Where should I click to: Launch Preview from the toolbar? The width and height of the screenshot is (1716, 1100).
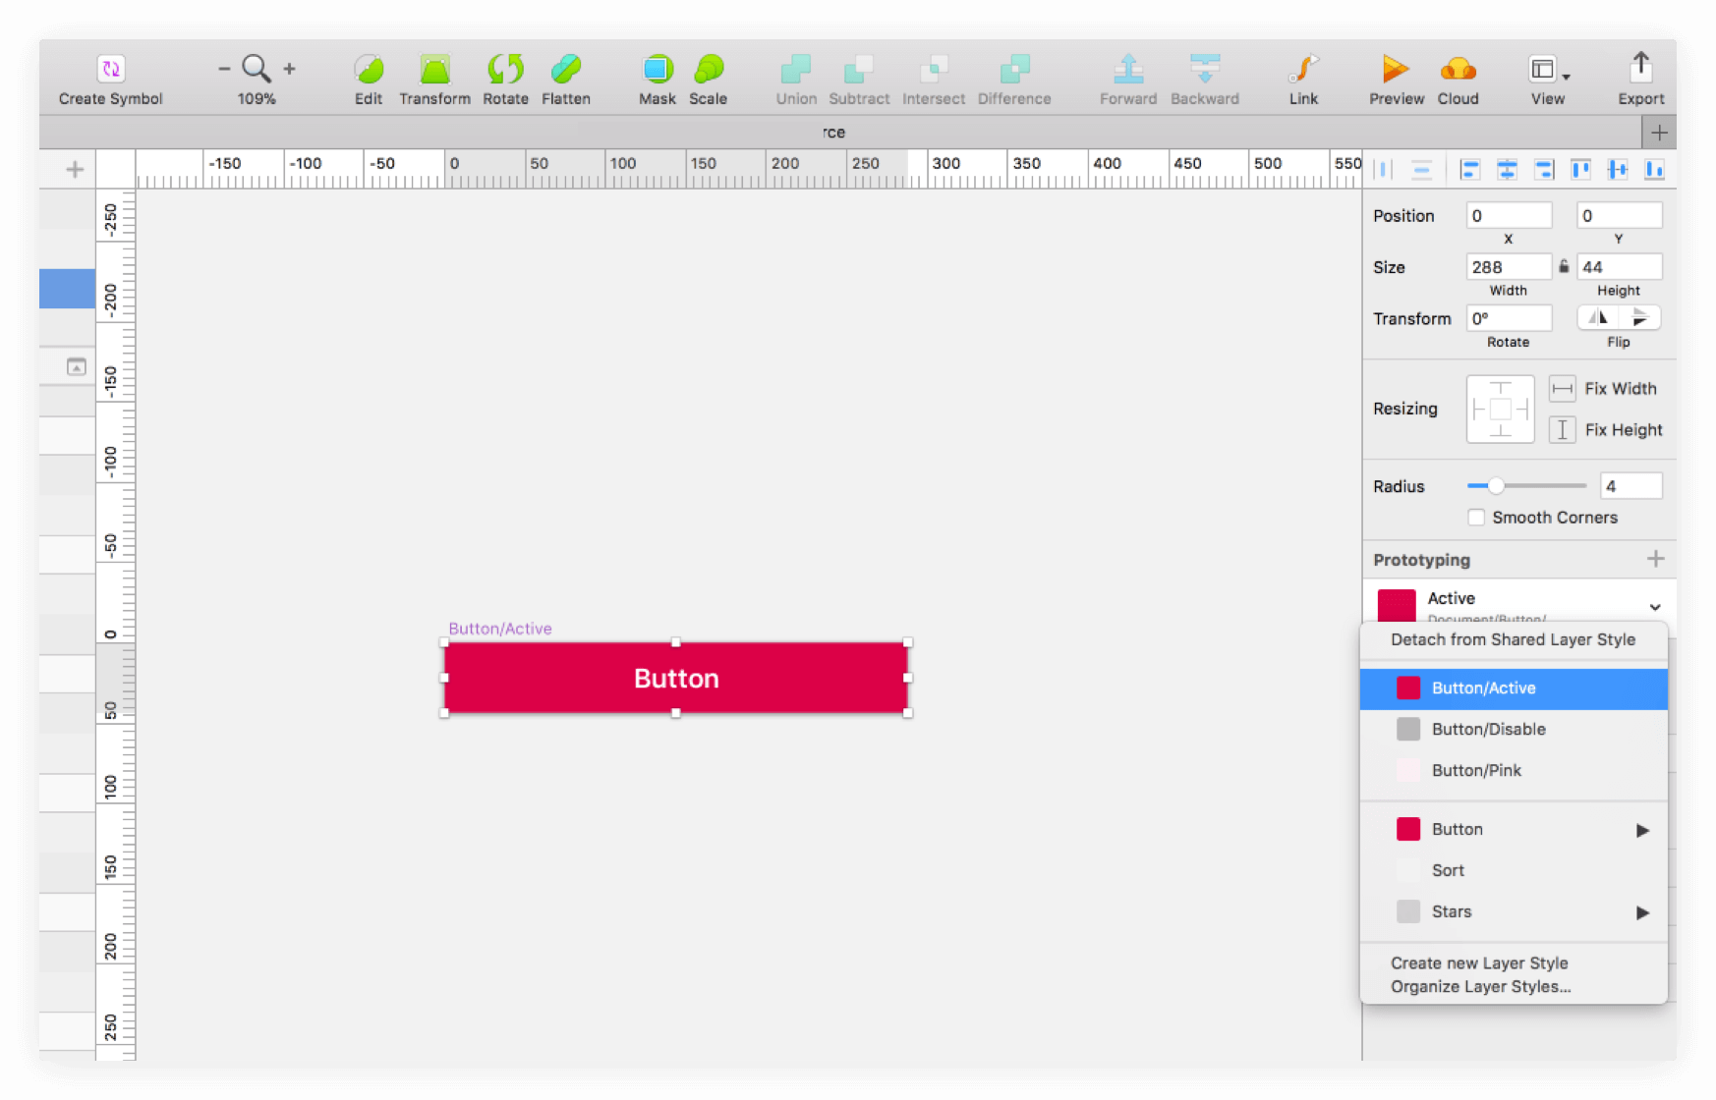(1396, 70)
